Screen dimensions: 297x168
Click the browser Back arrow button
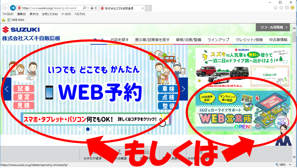[x=5, y=8]
